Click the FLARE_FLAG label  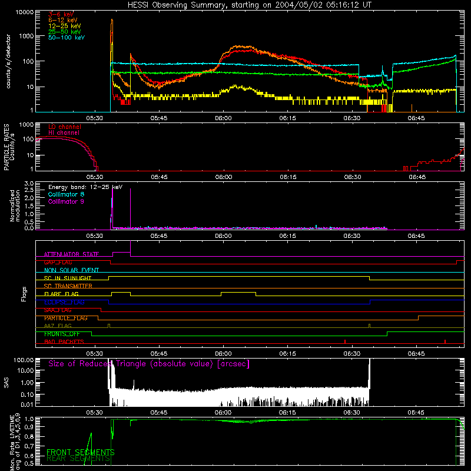click(61, 294)
